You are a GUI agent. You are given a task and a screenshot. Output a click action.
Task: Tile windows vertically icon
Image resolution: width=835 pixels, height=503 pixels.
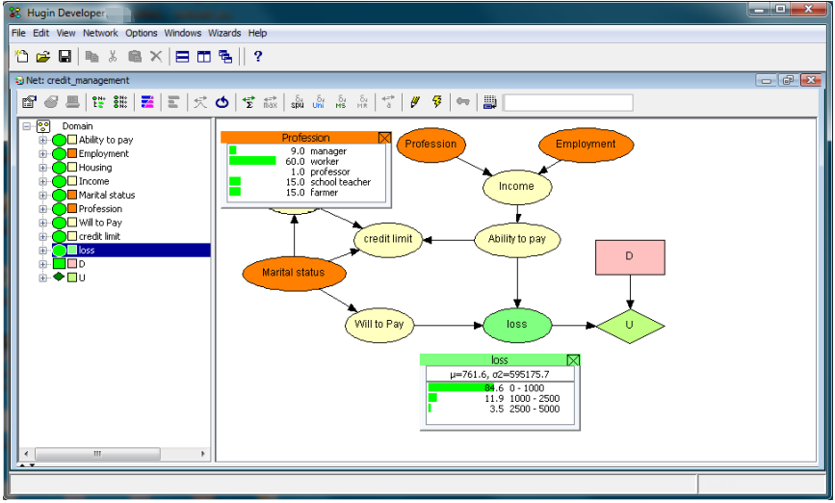pos(204,56)
